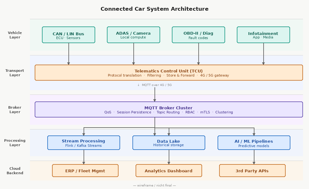Click the Topic Routing text

coord(168,112)
